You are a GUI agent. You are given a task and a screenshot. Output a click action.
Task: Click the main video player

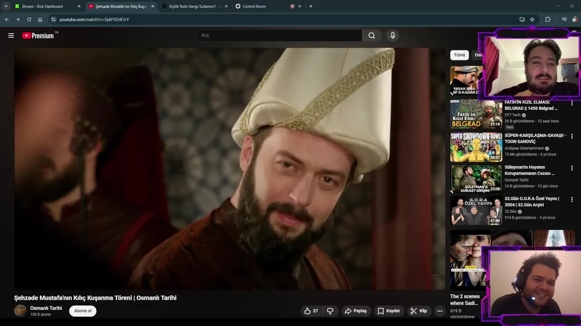coord(230,168)
